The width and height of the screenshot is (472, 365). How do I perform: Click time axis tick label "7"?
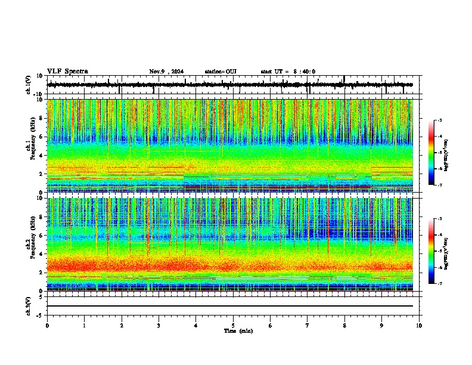point(308,326)
